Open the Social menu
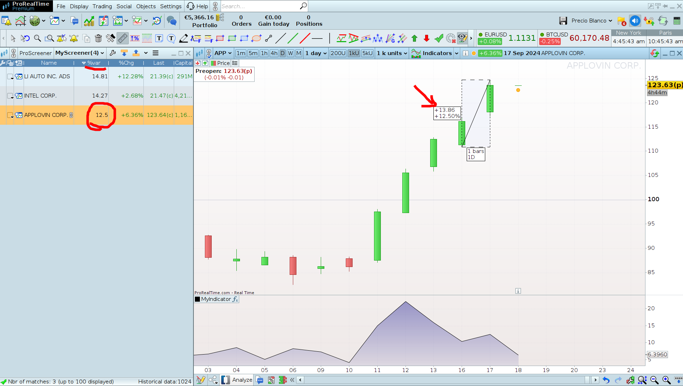Screen dimensions: 683x386 [124, 6]
